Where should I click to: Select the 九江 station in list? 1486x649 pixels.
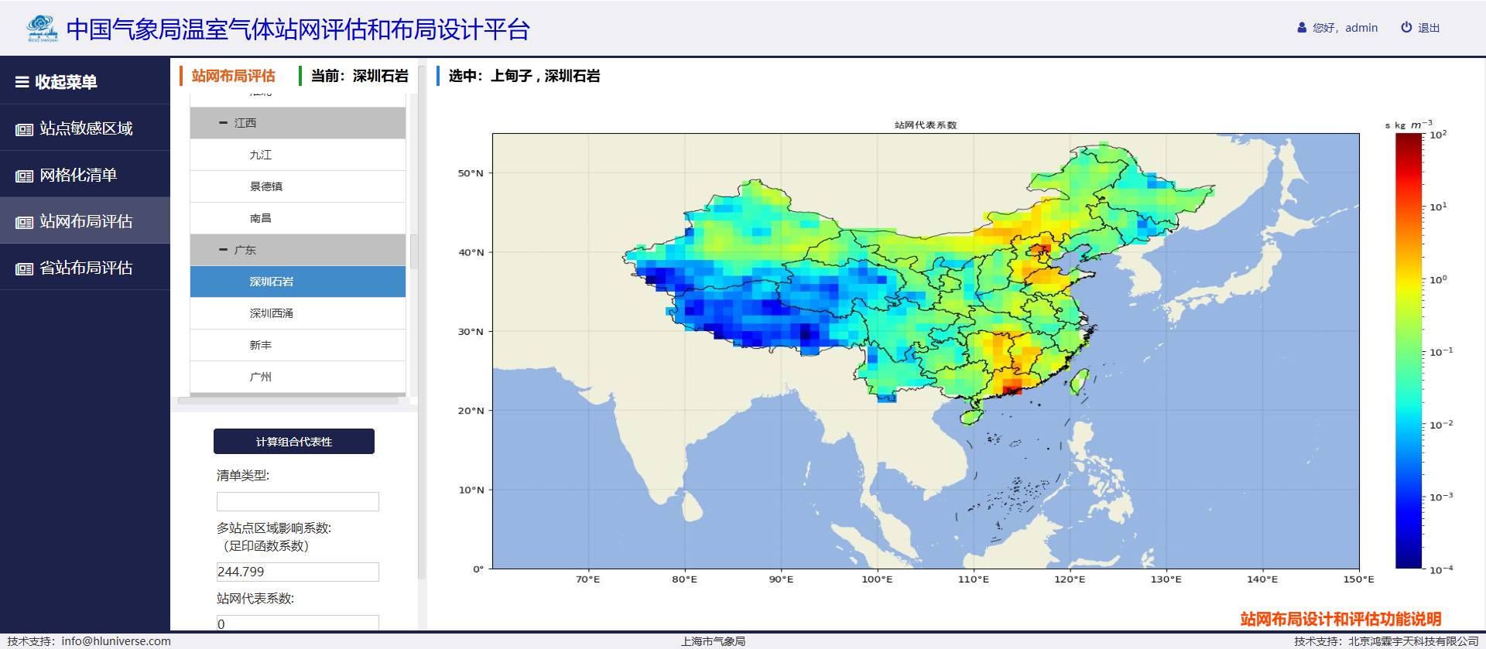261,155
